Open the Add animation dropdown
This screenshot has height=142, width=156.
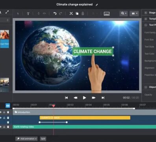click(x=26, y=139)
